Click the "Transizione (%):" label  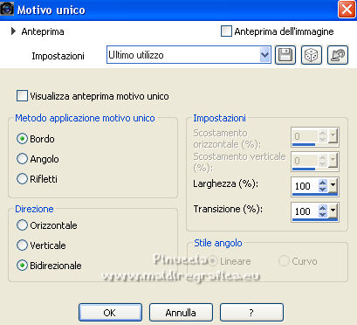pos(228,209)
